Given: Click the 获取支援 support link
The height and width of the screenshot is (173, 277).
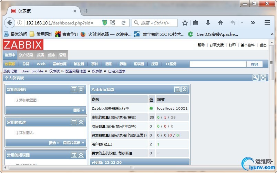Looking at the screenshot, I should (217, 45).
